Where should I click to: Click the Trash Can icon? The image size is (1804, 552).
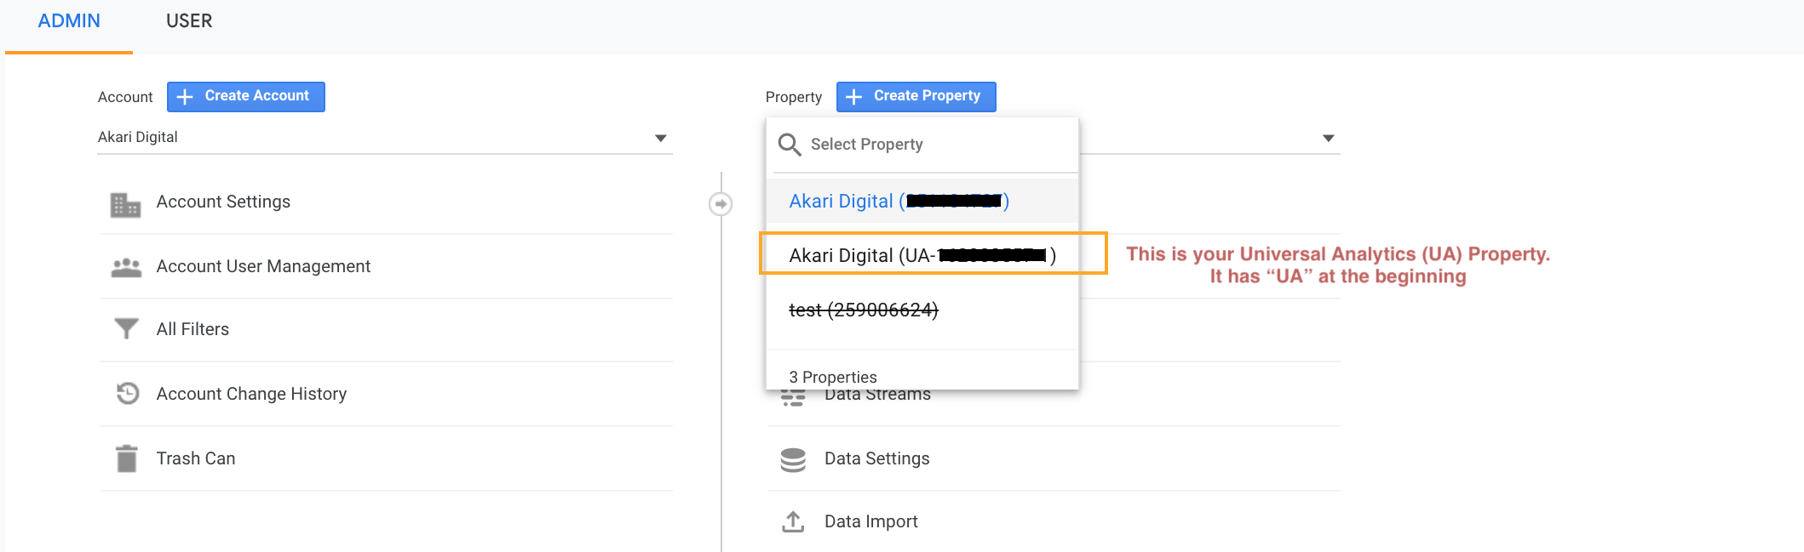(126, 458)
